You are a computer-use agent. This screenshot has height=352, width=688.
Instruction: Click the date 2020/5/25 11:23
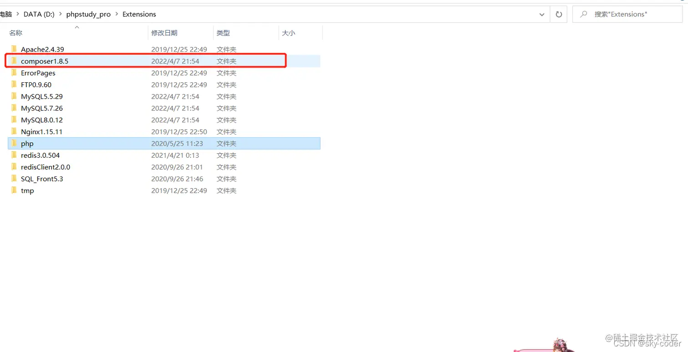coord(177,143)
